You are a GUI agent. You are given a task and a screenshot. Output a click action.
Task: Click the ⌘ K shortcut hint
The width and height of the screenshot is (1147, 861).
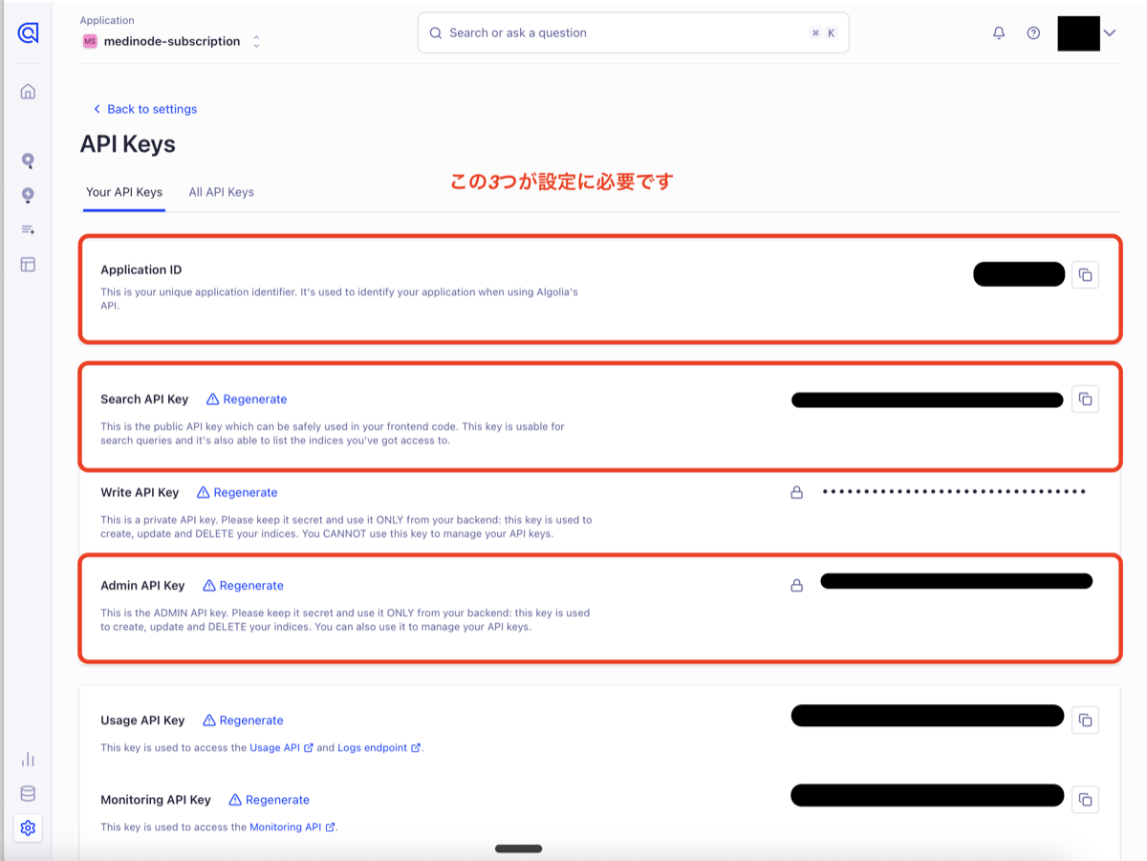click(x=823, y=32)
